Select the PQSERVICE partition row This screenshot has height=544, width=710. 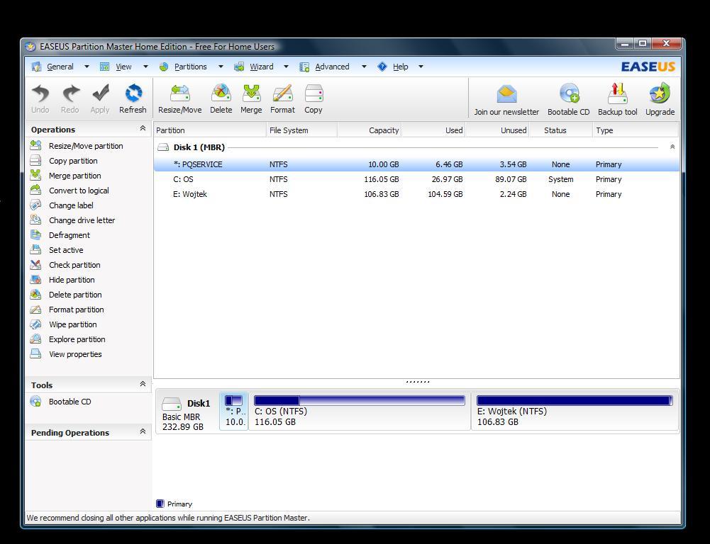click(416, 164)
